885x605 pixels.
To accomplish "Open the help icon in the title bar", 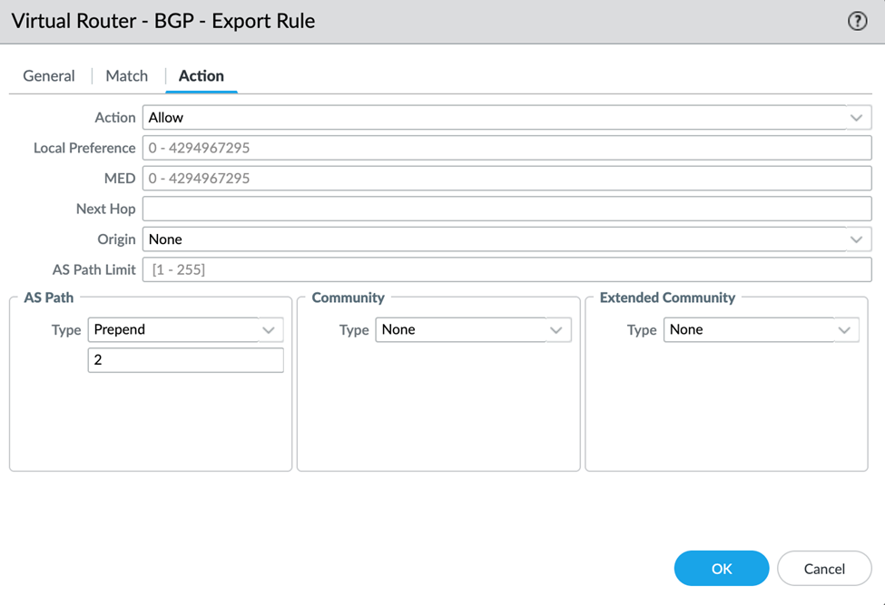I will (x=857, y=20).
